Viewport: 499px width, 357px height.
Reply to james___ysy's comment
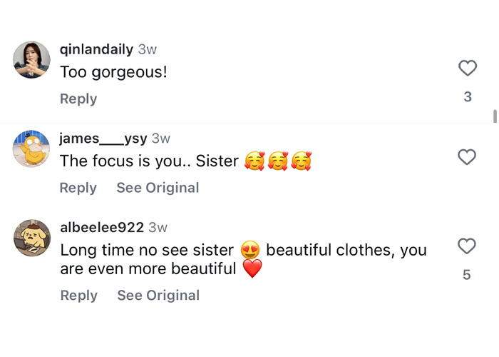(x=78, y=188)
